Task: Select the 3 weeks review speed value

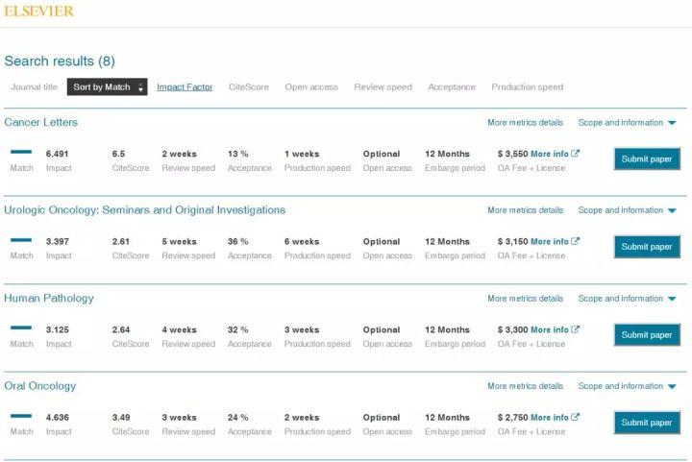Action: click(179, 418)
